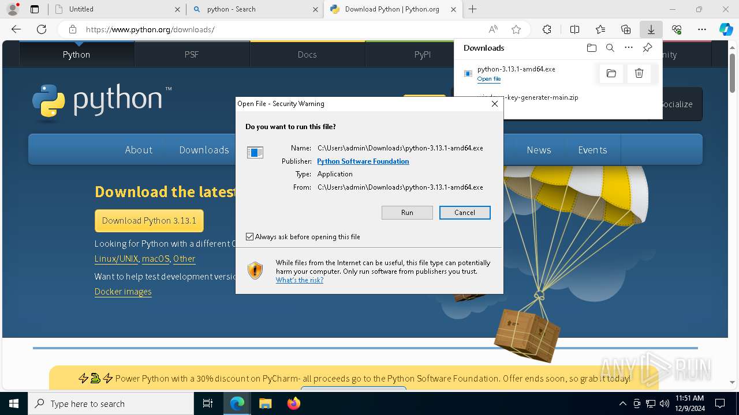This screenshot has width=739, height=415.
Task: Open the What's the risk? link
Action: point(300,280)
